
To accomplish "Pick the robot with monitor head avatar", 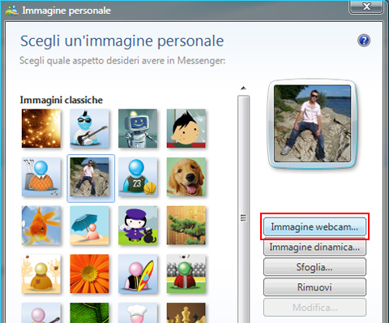I will click(138, 128).
